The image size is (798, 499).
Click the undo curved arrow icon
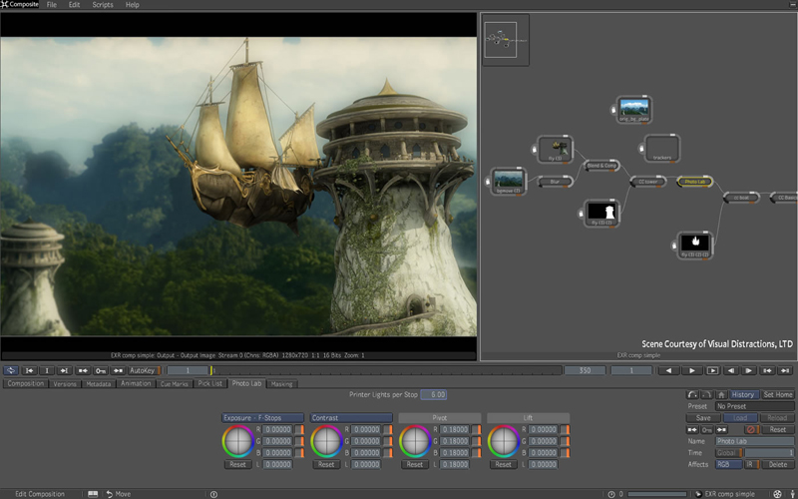(694, 394)
